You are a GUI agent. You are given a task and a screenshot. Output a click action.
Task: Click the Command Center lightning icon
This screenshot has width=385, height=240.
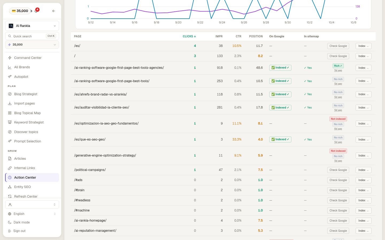pyautogui.click(x=10, y=58)
